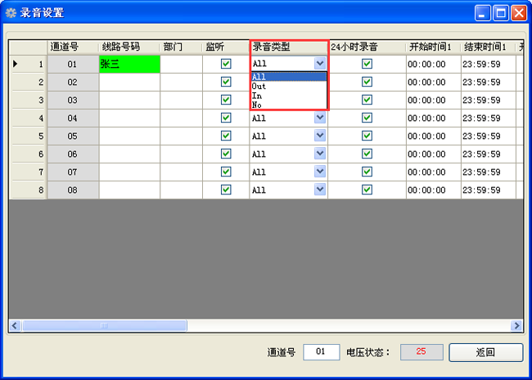Toggle 24-hour recording checkbox for channel 07
This screenshot has height=380, width=532.
tap(367, 172)
